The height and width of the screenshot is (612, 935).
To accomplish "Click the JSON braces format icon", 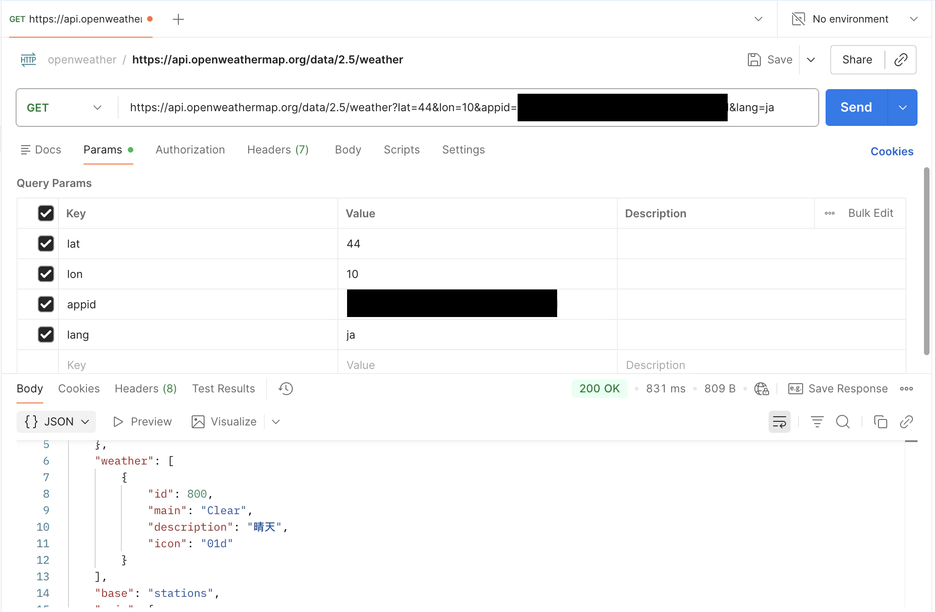I will click(31, 422).
